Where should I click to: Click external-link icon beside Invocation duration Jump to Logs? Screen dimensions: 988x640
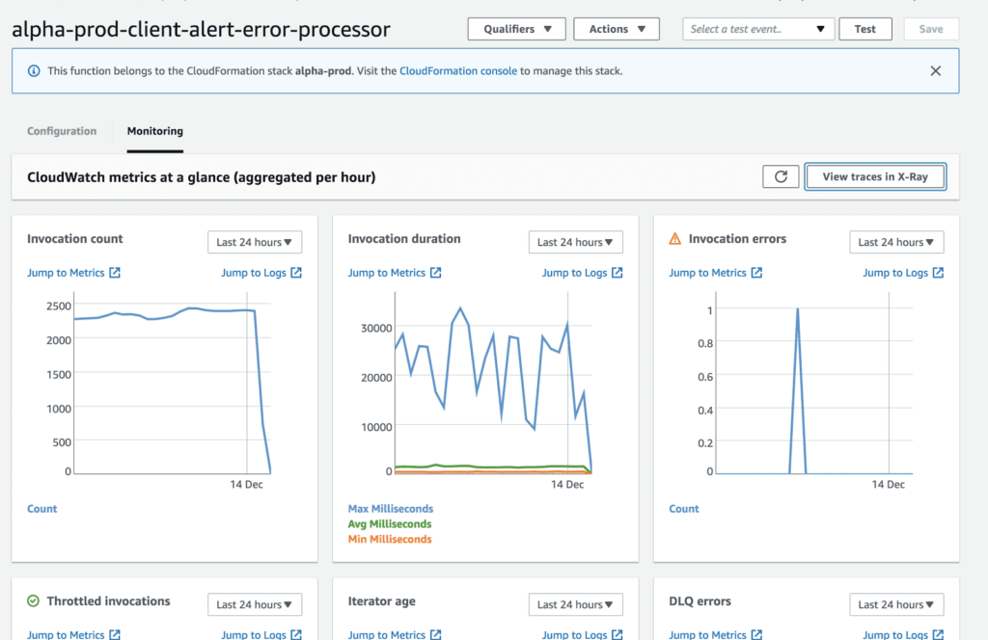(x=617, y=273)
